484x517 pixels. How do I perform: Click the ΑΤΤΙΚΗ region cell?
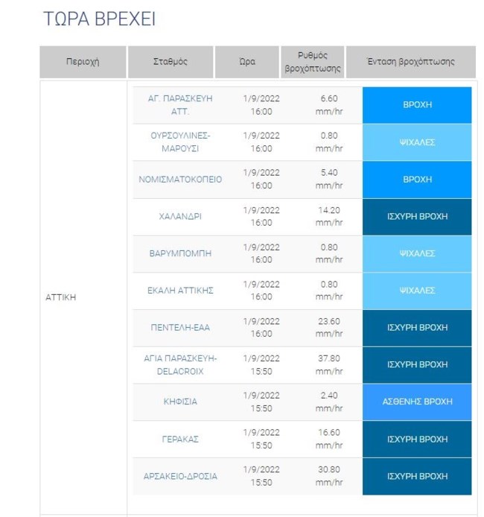(x=61, y=297)
